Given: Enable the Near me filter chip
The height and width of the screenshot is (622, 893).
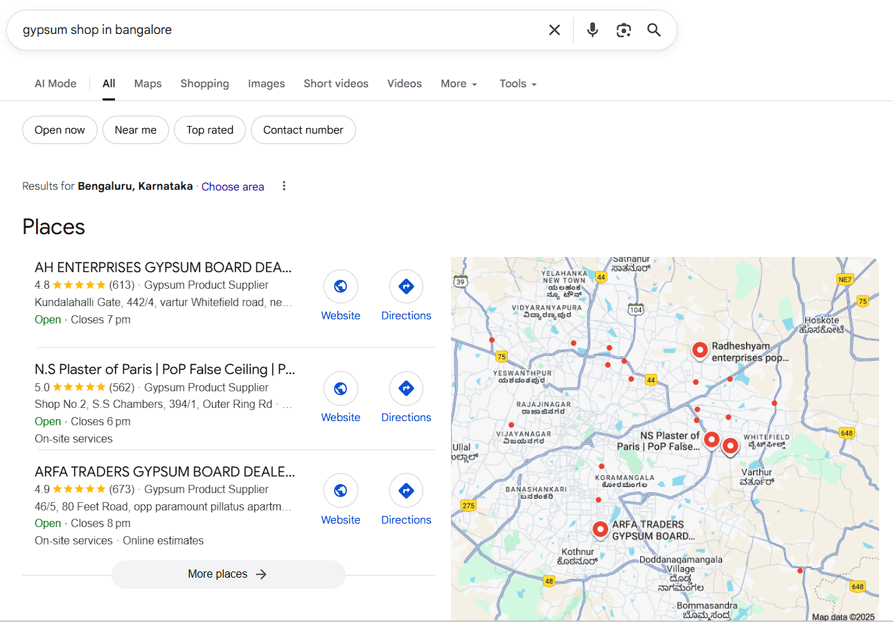Looking at the screenshot, I should (x=136, y=130).
